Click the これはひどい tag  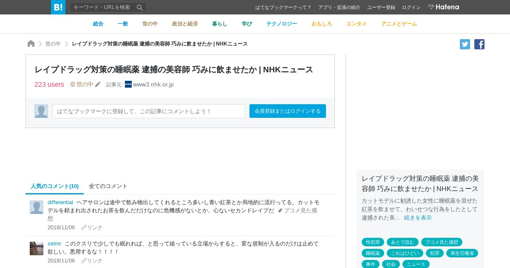405,253
